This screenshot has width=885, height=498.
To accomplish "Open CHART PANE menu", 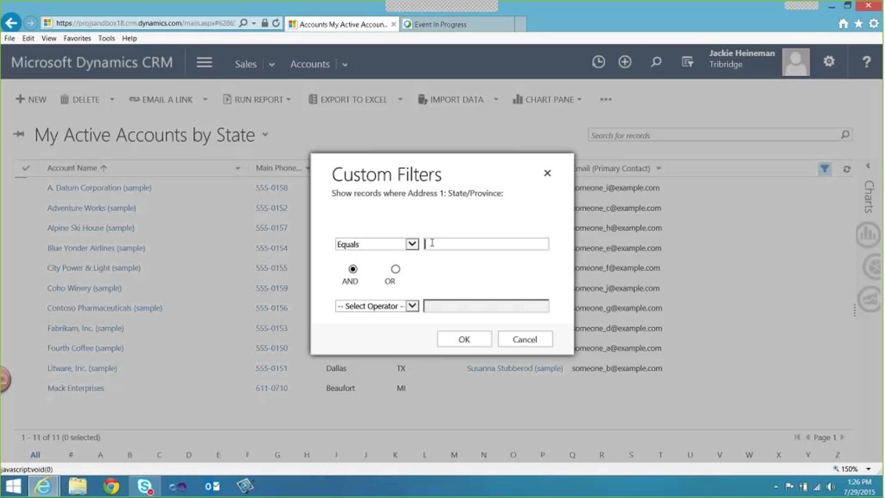I will [x=547, y=100].
